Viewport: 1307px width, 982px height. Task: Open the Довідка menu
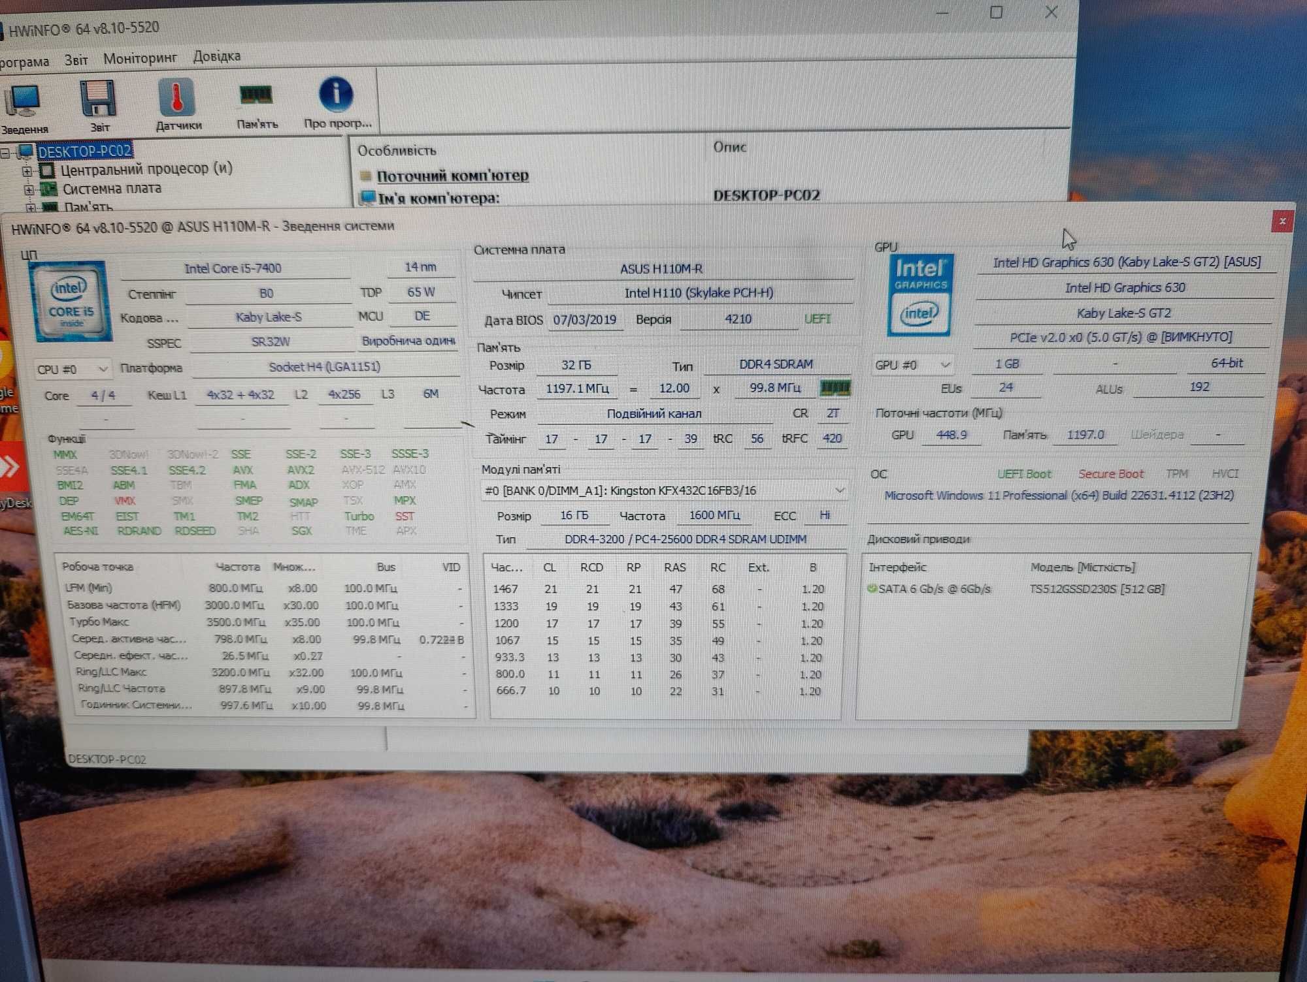[216, 56]
